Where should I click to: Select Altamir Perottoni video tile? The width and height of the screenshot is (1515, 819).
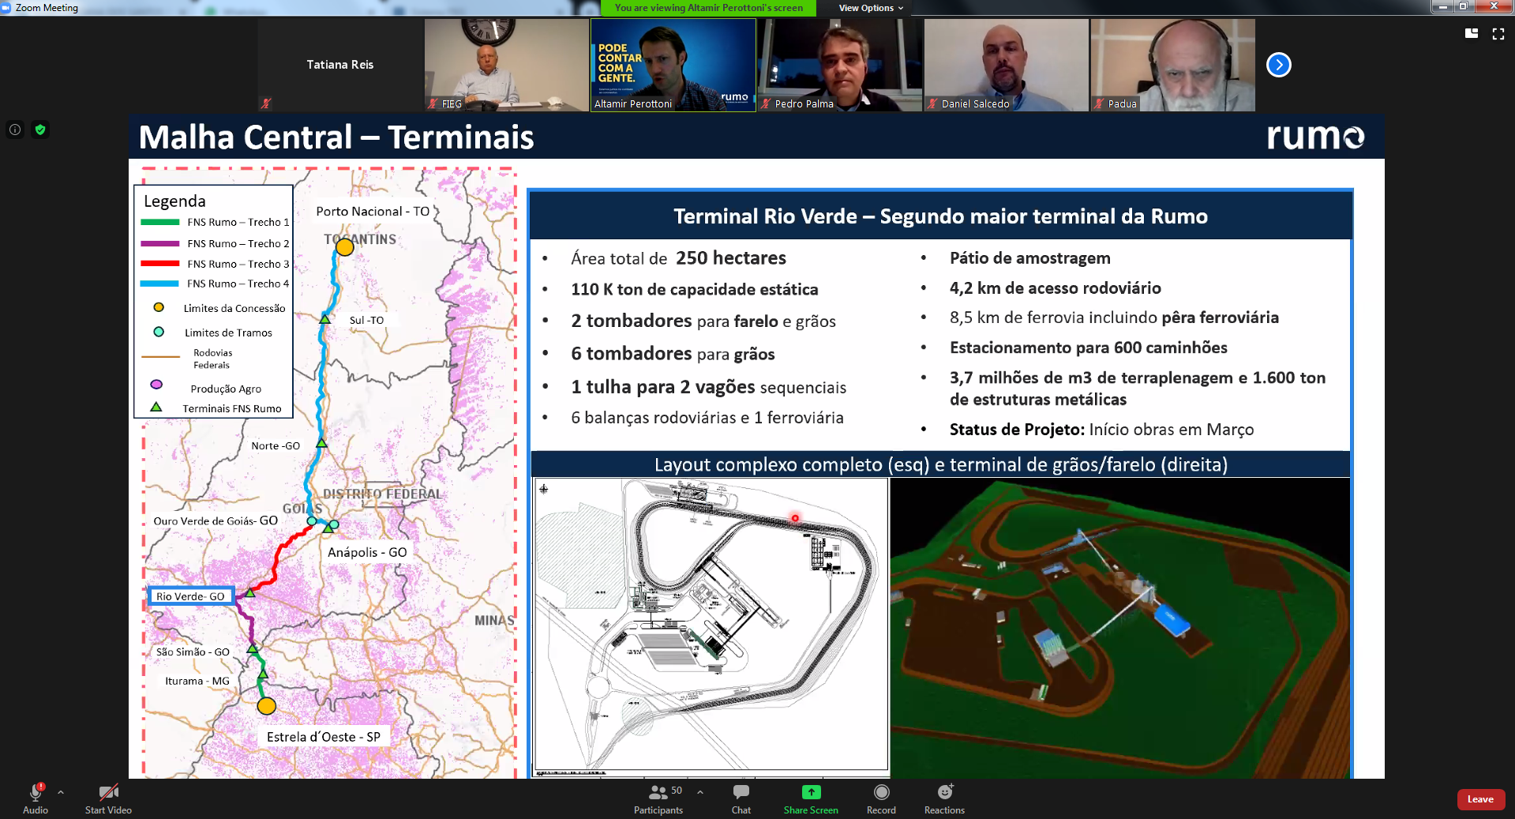[x=673, y=65]
